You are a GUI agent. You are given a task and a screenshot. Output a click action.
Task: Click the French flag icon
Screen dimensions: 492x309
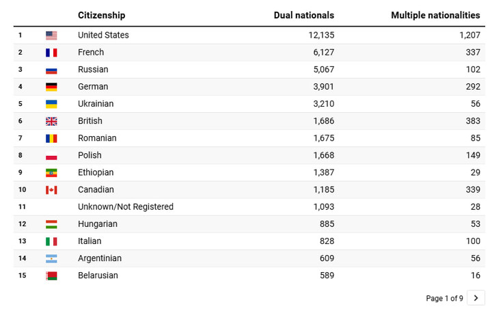(51, 53)
